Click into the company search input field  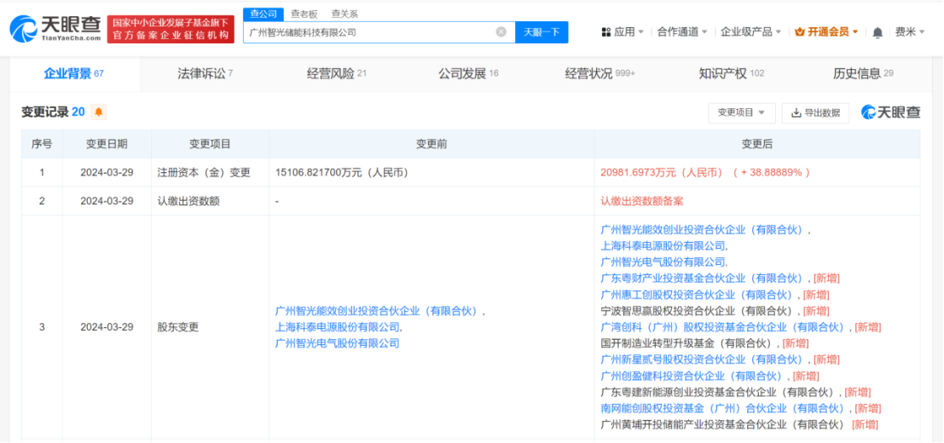367,32
